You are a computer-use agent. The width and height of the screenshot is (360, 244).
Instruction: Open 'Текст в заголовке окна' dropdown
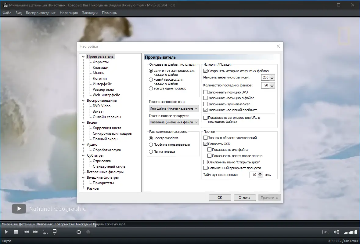click(174, 108)
